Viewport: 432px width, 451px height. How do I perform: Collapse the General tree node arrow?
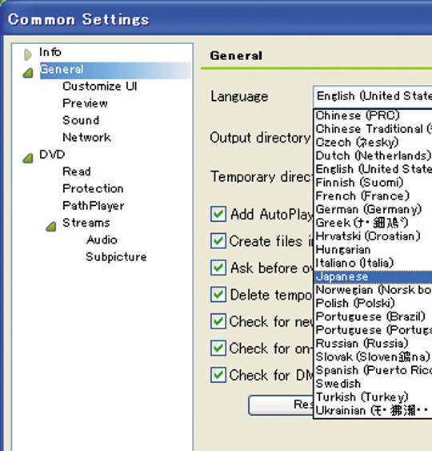point(27,73)
